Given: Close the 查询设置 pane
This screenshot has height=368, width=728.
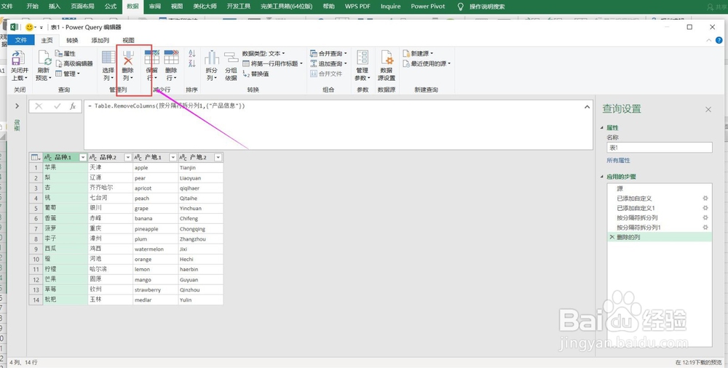Looking at the screenshot, I should click(x=708, y=110).
